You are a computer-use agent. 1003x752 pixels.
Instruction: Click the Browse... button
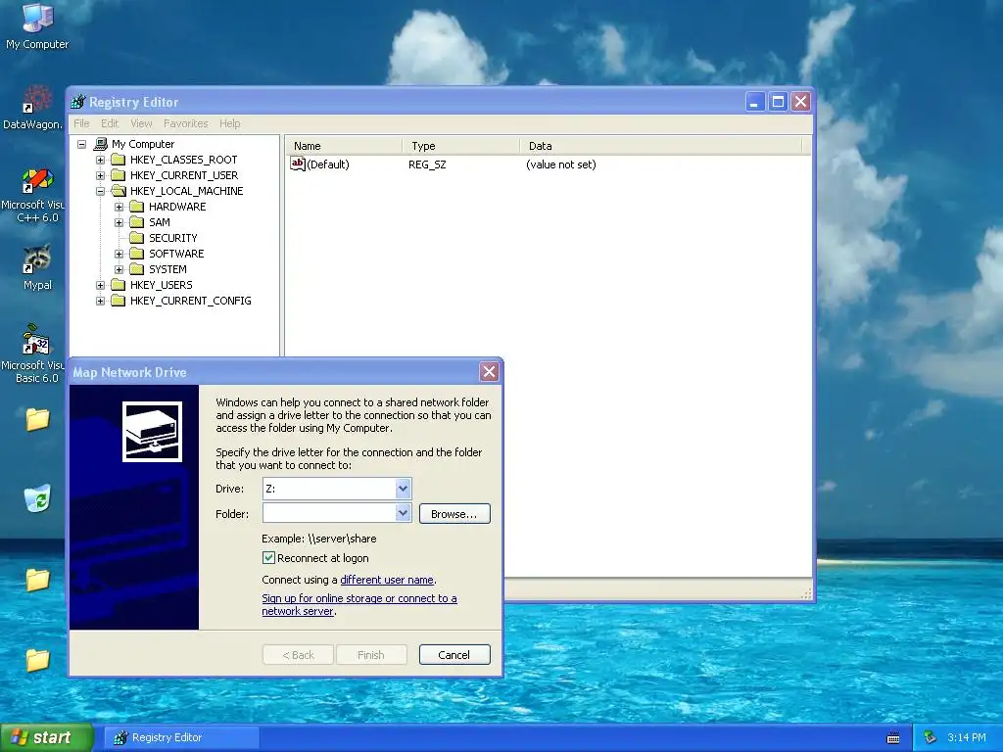(454, 513)
